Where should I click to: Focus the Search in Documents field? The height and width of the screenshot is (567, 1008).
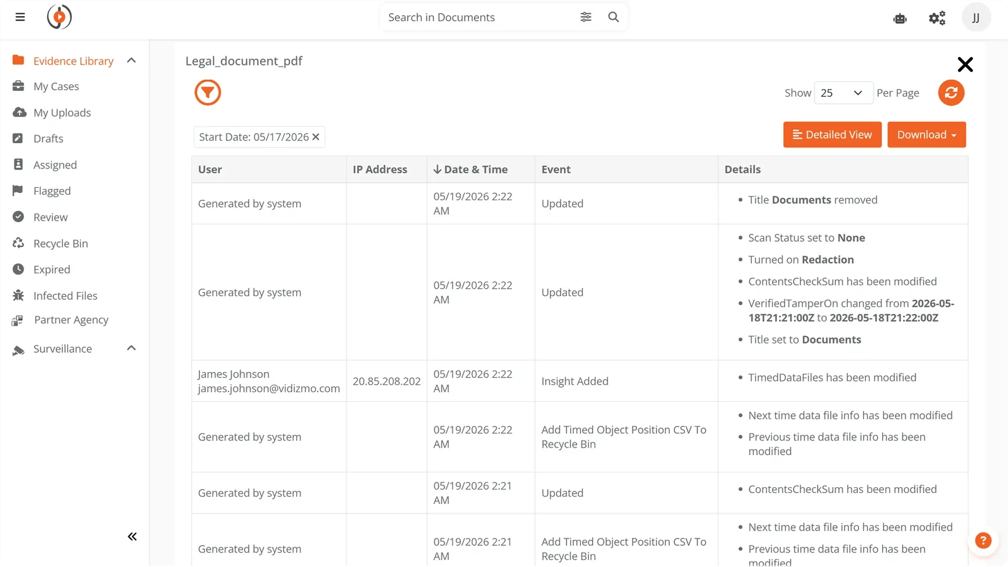tap(478, 17)
